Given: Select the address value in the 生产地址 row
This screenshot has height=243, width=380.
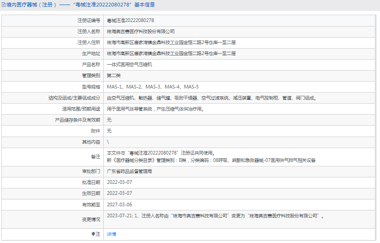Looking at the screenshot, I should coord(171,54).
